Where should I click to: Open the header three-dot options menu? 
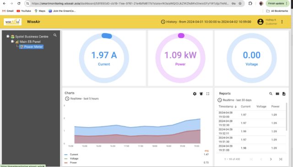(282, 22)
